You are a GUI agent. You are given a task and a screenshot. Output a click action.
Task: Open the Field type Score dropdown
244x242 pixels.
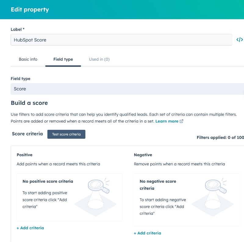(127, 89)
